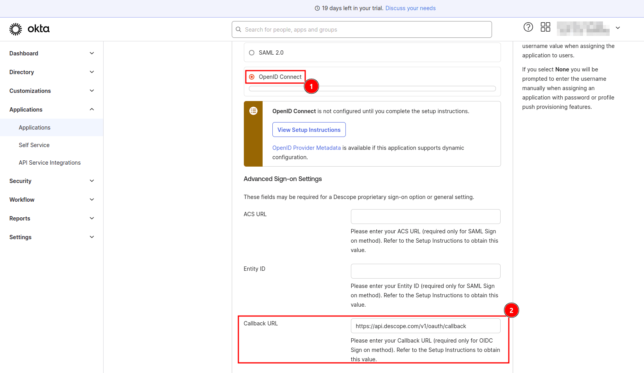Open the help question mark icon
This screenshot has height=373, width=644.
click(528, 27)
